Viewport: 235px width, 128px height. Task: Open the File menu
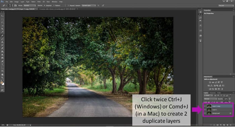(7, 2)
